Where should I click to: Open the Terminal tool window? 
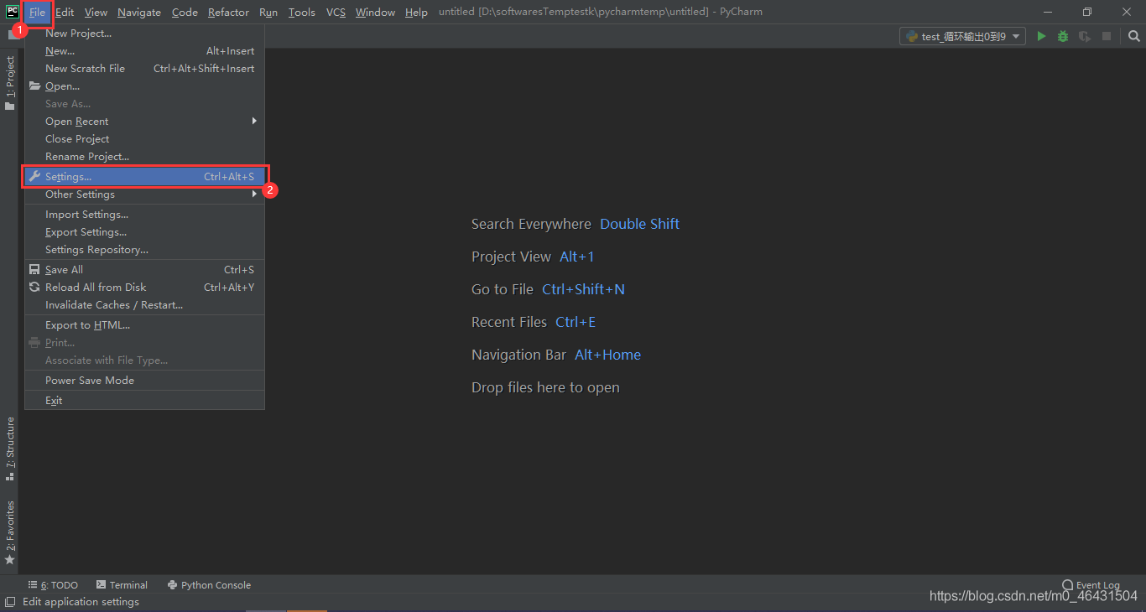point(122,585)
